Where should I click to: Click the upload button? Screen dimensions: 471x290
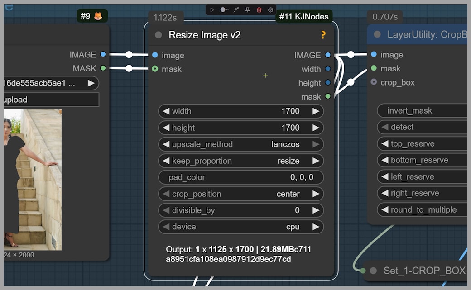click(50, 100)
